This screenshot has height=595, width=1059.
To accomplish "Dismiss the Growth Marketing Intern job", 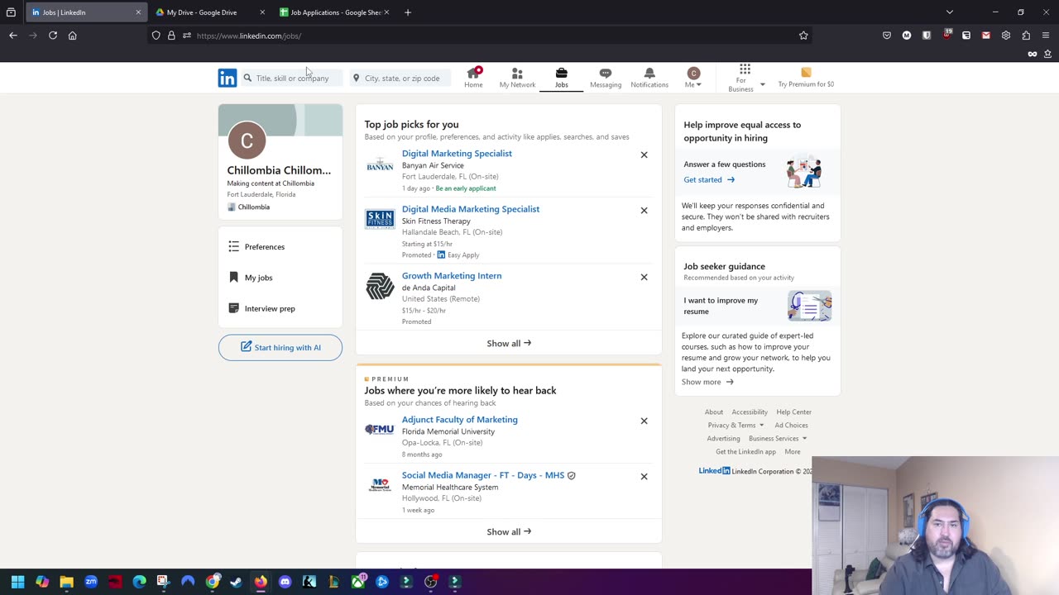I will tap(644, 277).
